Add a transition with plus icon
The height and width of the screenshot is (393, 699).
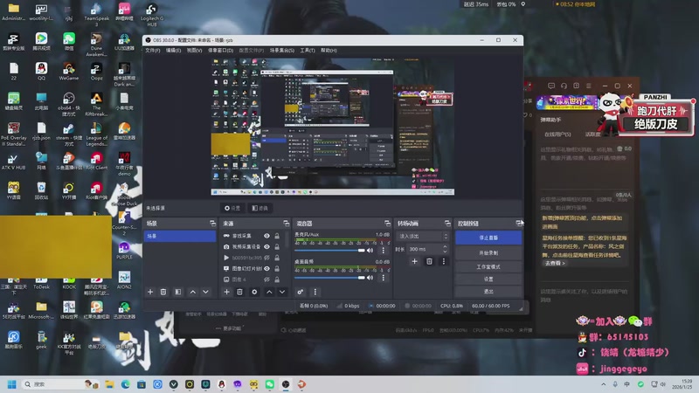pyautogui.click(x=414, y=261)
